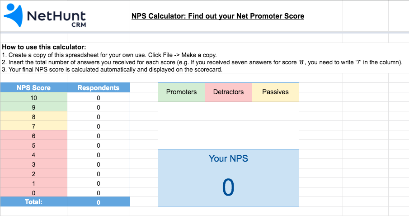Screen dimensions: 409x216
Task: Select the empty cell below Promoters
Action: [x=181, y=111]
